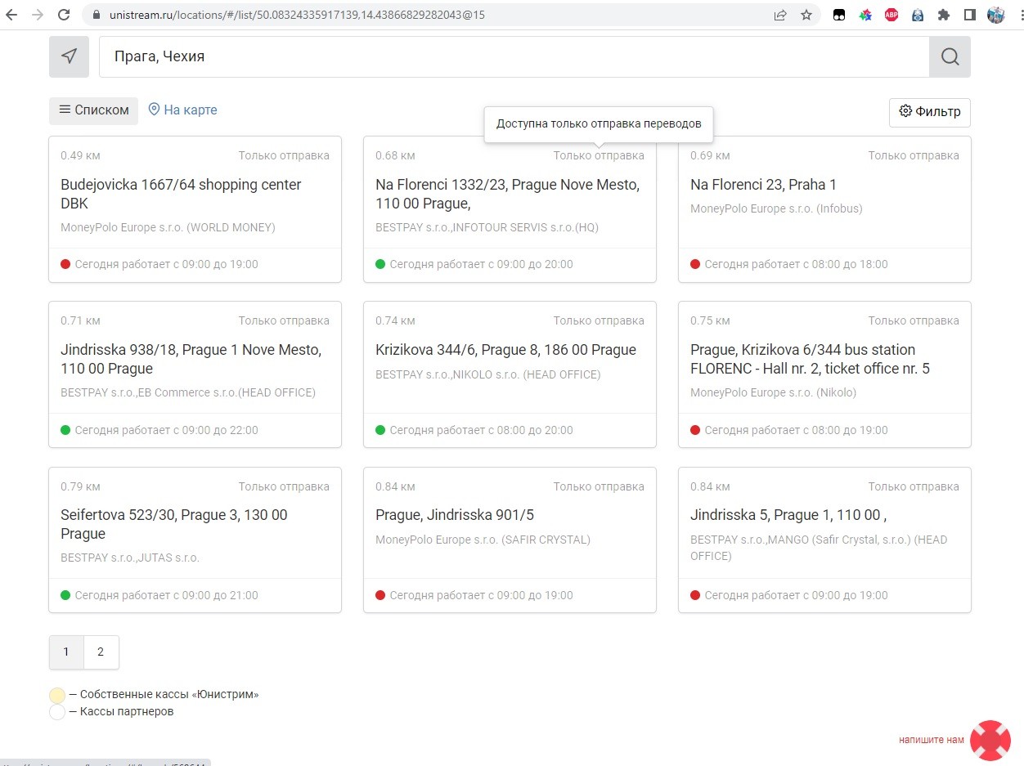Screen dimensions: 1024x766
Task: Click 'BESTPAY s.r.o.,NIKOLO s.r.o. (HEAD OFFICE)' text
Action: [x=487, y=374]
